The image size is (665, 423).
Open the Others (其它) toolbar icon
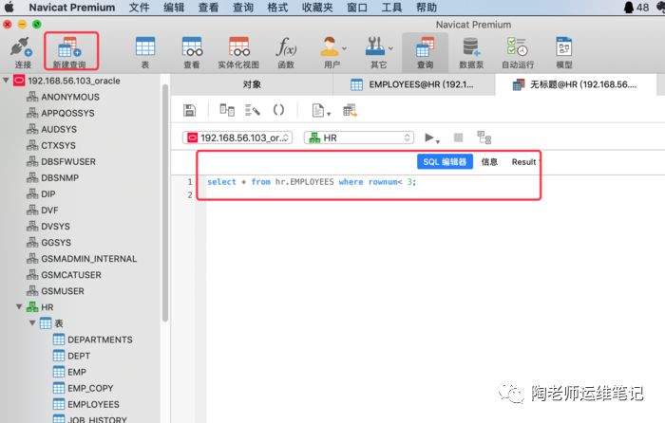[x=376, y=52]
